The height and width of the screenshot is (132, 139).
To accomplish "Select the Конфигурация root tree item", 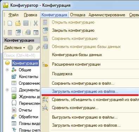I will tap(25, 63).
